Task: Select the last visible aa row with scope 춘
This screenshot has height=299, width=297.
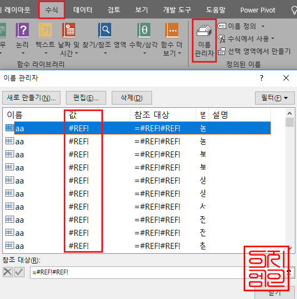Action: pos(138,246)
